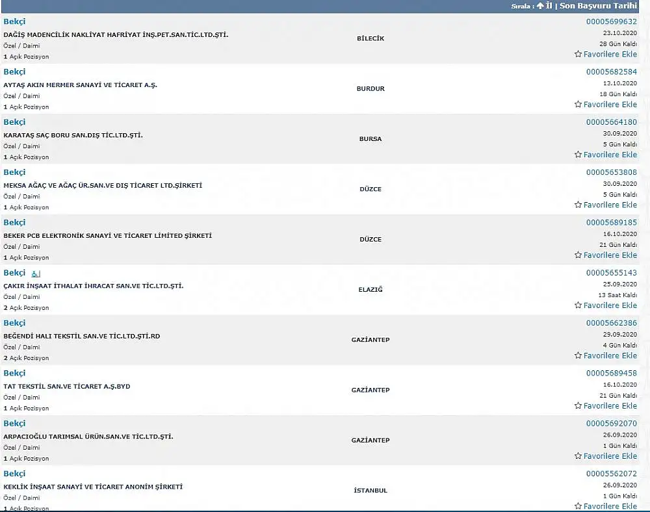This screenshot has height=512, width=650.
Task: Open listing number 00005653808
Action: 612,172
